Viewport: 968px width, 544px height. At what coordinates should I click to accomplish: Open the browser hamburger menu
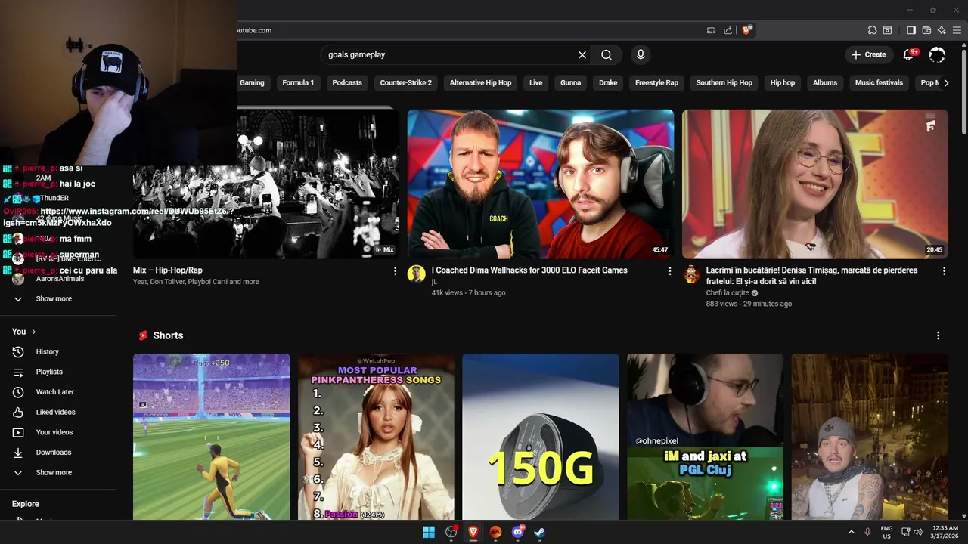[x=957, y=30]
